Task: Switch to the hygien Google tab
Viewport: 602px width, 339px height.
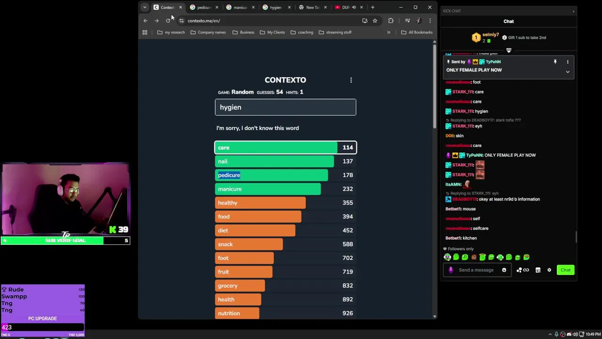Action: (276, 7)
